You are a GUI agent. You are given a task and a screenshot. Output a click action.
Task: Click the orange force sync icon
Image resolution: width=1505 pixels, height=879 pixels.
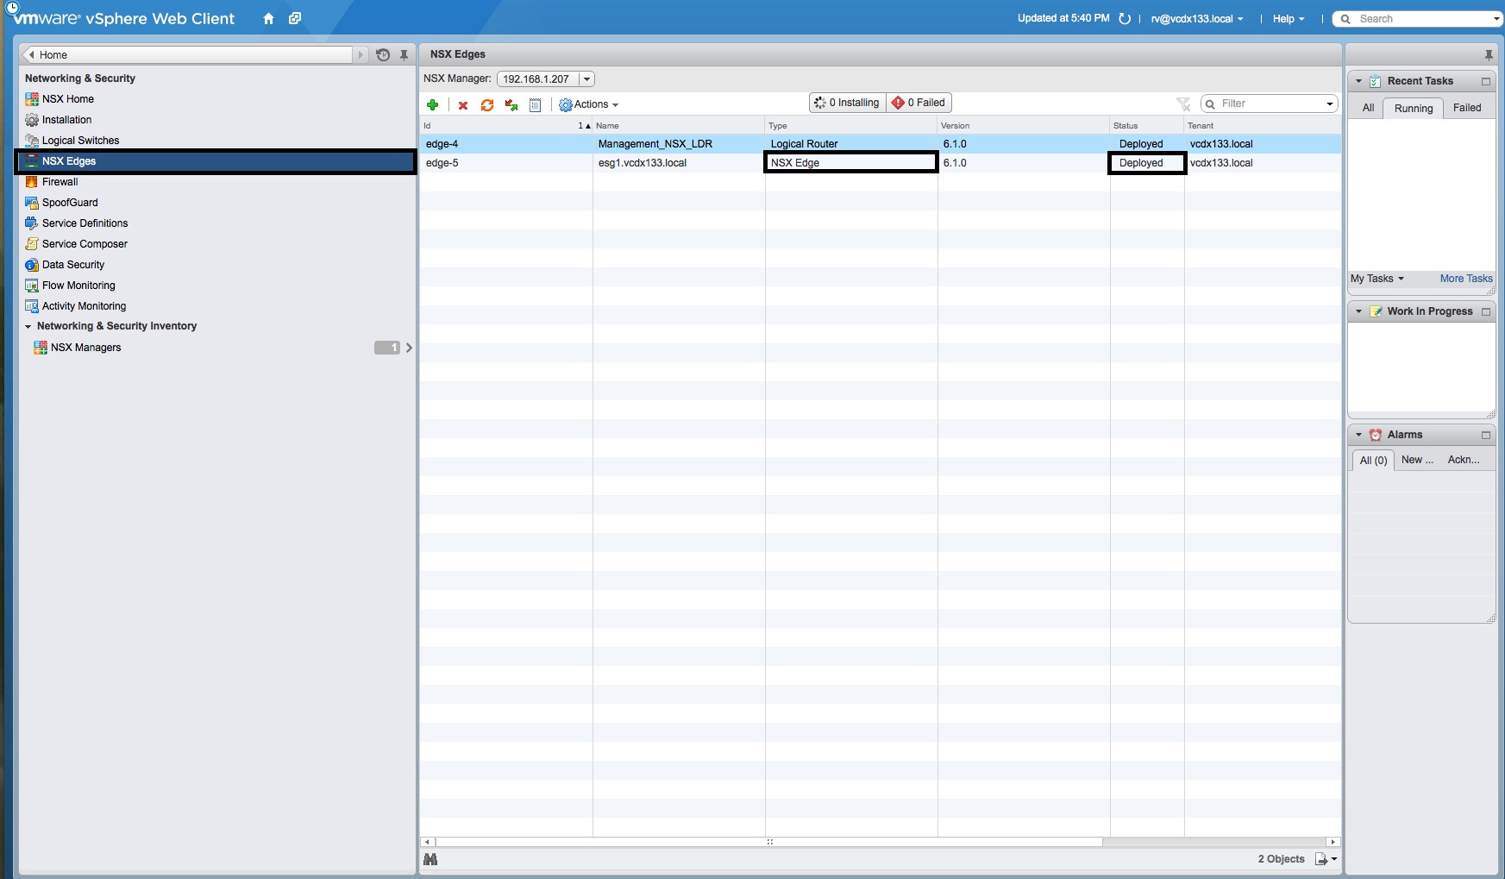(x=487, y=105)
